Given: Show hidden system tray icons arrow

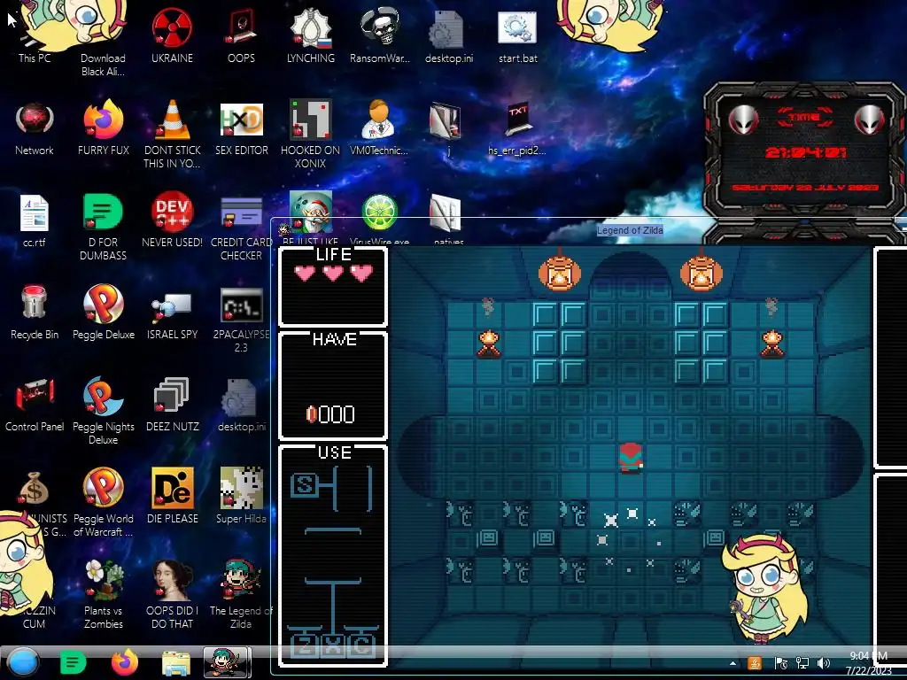Looking at the screenshot, I should pyautogui.click(x=733, y=664).
